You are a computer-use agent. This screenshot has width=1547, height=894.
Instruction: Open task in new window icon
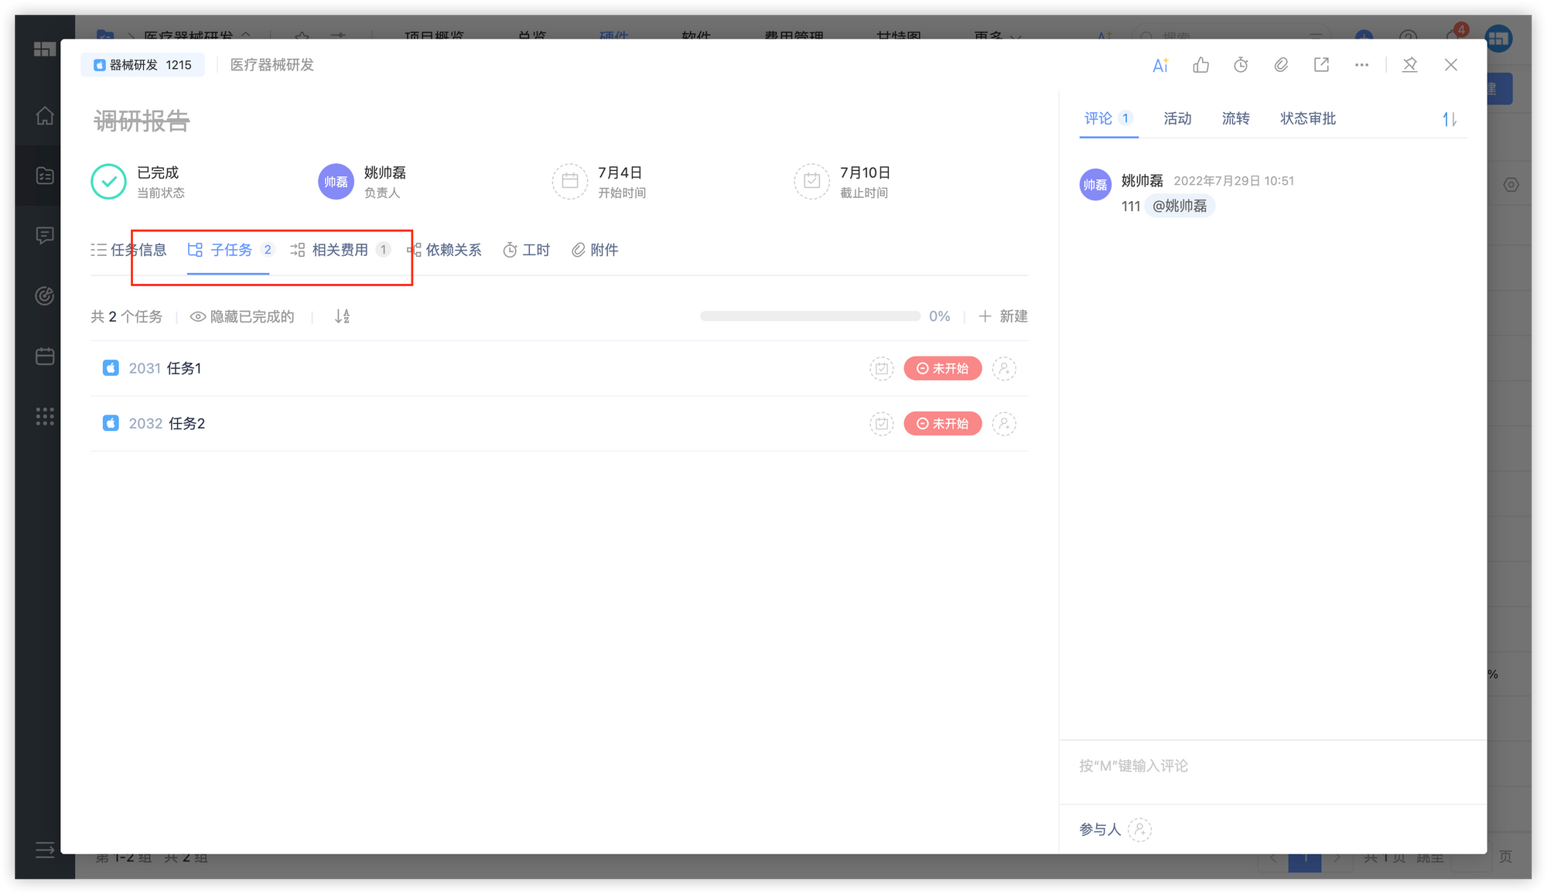tap(1321, 65)
